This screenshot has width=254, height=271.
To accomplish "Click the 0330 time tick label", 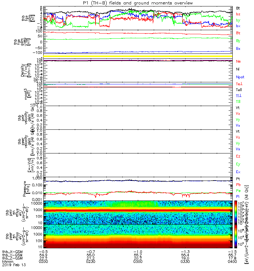I will (x=185, y=262).
